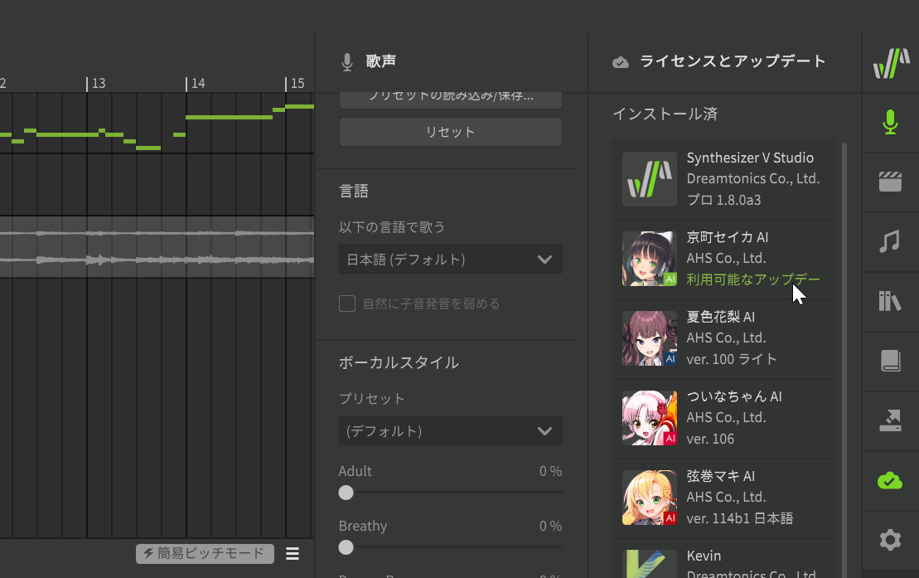The height and width of the screenshot is (578, 919).
Task: Click the プリセット label above the preset dropdown
Action: pyautogui.click(x=371, y=399)
